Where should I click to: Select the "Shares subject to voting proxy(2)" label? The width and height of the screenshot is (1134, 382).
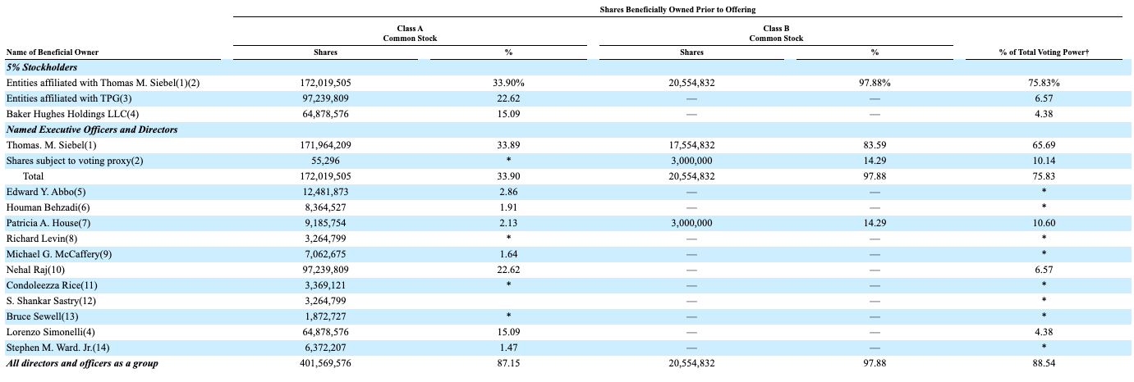tap(75, 161)
